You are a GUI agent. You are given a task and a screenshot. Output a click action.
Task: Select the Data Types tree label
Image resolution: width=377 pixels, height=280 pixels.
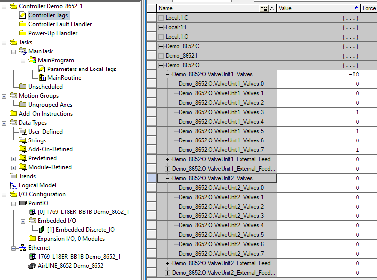(33, 122)
